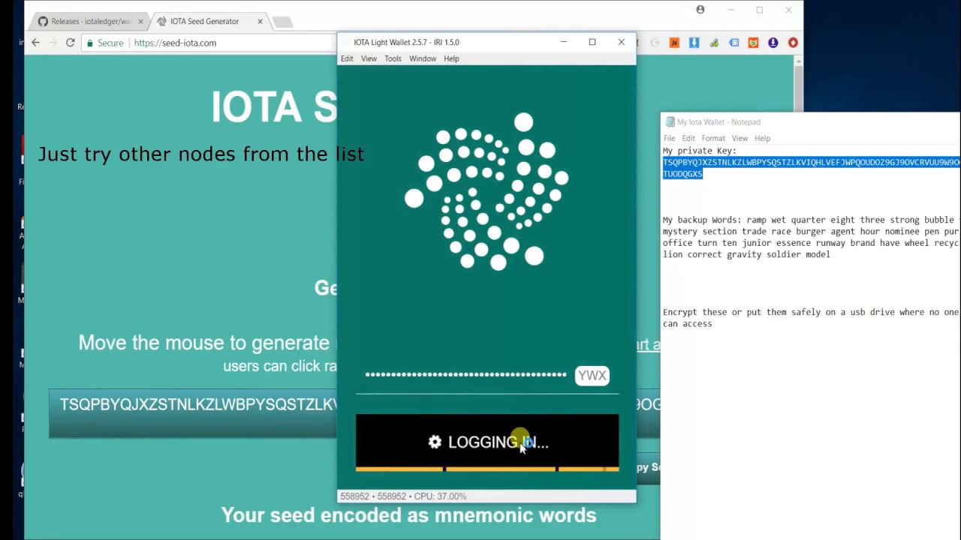
Task: Click the Chrome address bar URL
Action: [175, 43]
